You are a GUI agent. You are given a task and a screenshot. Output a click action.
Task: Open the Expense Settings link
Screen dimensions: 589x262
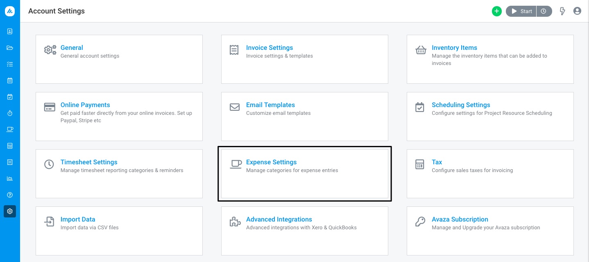tap(271, 162)
